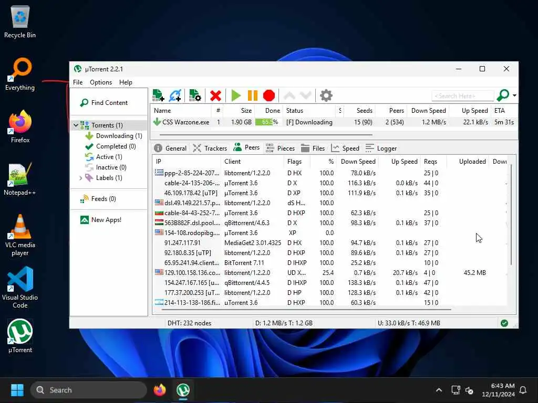Switch to the Speed tab
The width and height of the screenshot is (538, 403).
[345, 148]
